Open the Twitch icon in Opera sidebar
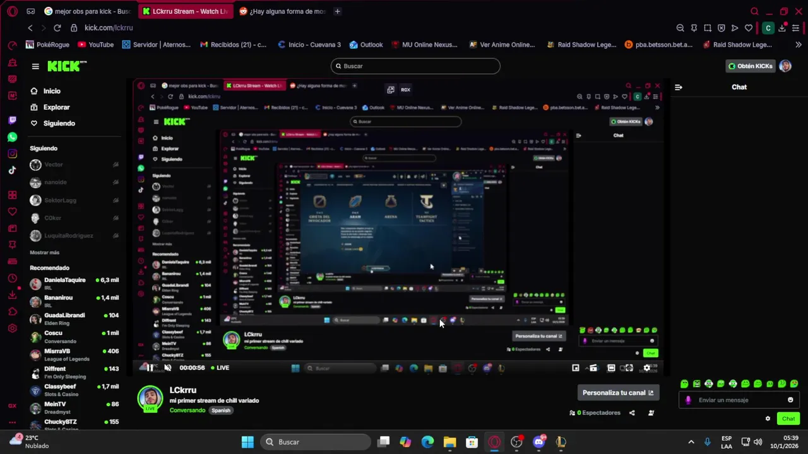 (x=12, y=120)
